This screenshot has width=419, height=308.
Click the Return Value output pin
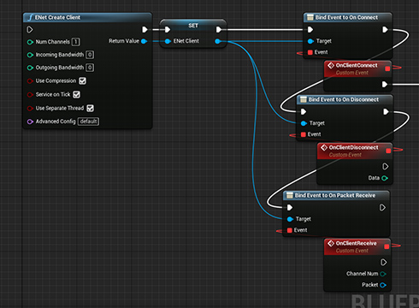(144, 41)
